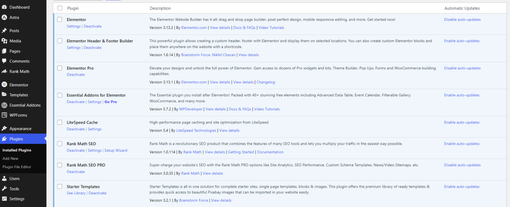Click the LiteSpeed Cache plugin name
Image resolution: width=510 pixels, height=207 pixels.
coord(82,122)
